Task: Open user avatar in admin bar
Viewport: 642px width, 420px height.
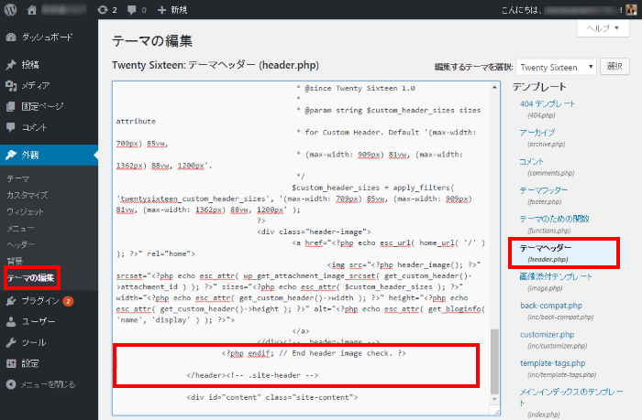Action: coord(631,10)
